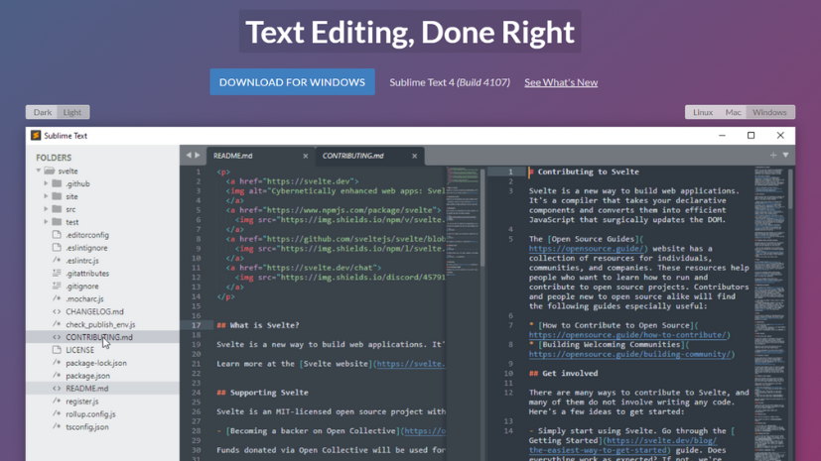The width and height of the screenshot is (821, 461).
Task: Click the previous tab left arrow
Action: pos(188,156)
